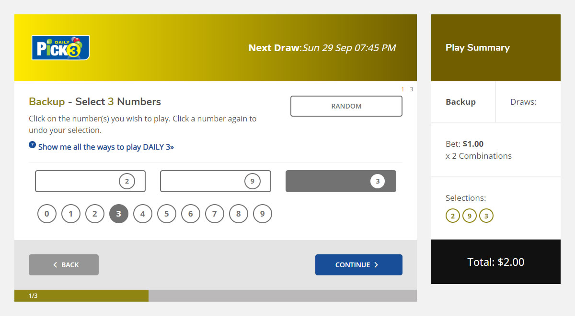575x316 pixels.
Task: Click the Backup tab in Play Summary
Action: [x=461, y=102]
